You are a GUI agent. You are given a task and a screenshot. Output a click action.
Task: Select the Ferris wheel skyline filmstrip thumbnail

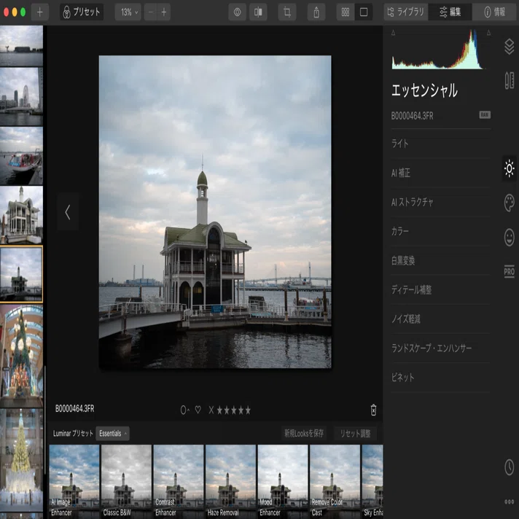(21, 97)
